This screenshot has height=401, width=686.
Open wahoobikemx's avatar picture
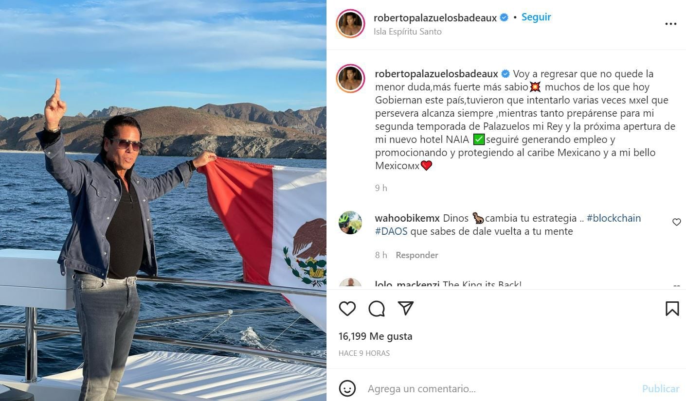tap(350, 223)
